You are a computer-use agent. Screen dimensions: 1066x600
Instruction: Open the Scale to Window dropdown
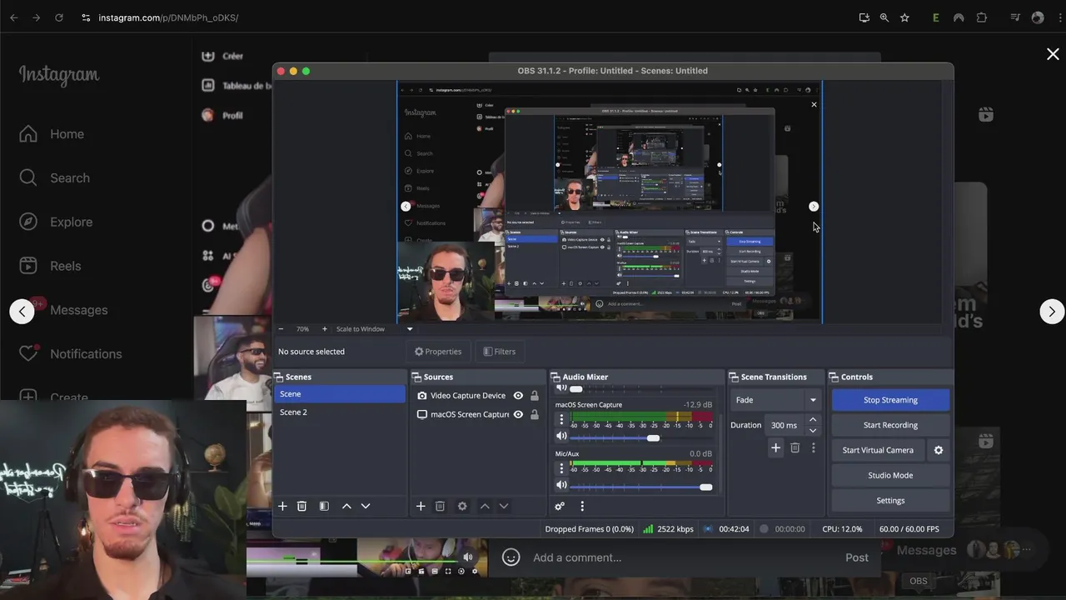click(x=409, y=329)
